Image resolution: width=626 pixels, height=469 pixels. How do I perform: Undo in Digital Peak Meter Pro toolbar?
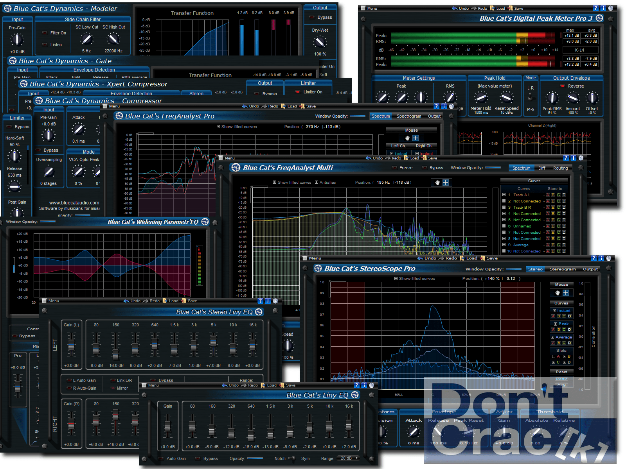461,8
